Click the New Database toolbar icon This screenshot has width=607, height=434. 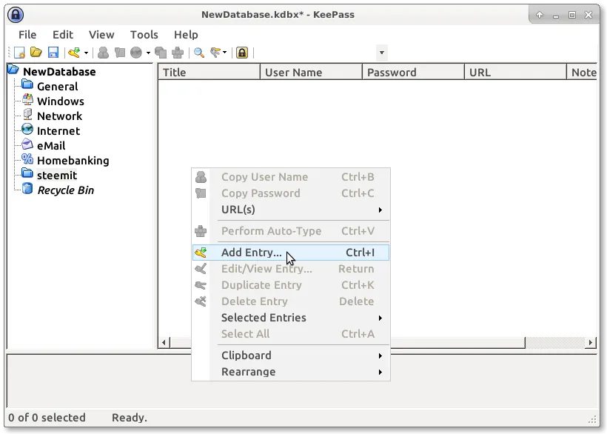pos(19,53)
